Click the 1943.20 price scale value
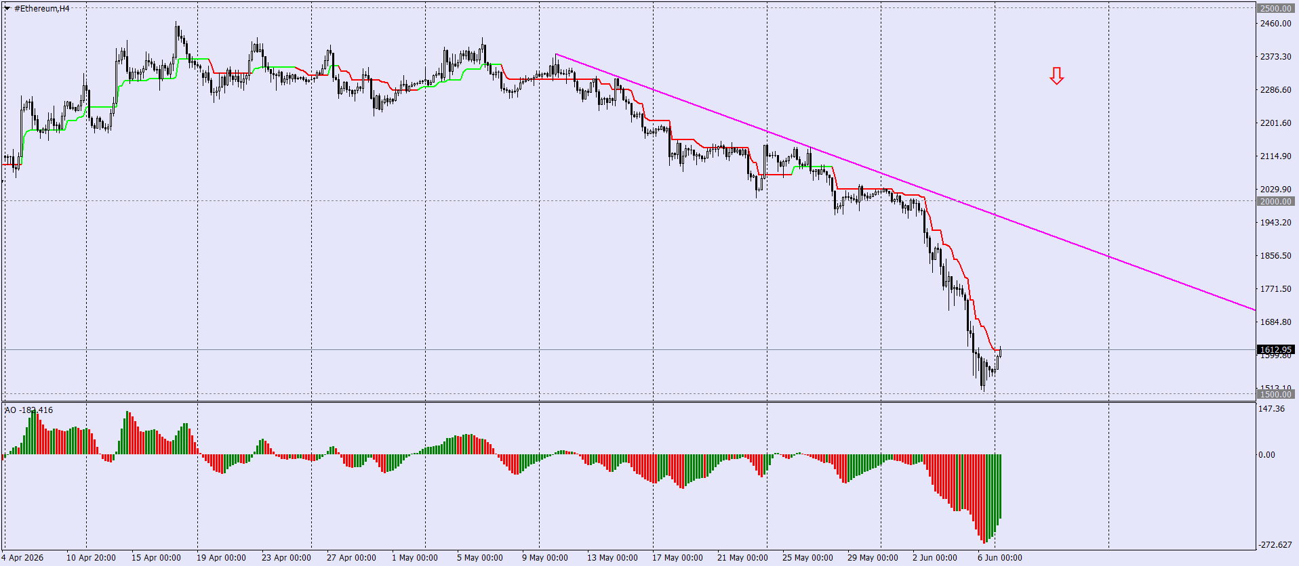This screenshot has width=1299, height=566. pyautogui.click(x=1276, y=223)
